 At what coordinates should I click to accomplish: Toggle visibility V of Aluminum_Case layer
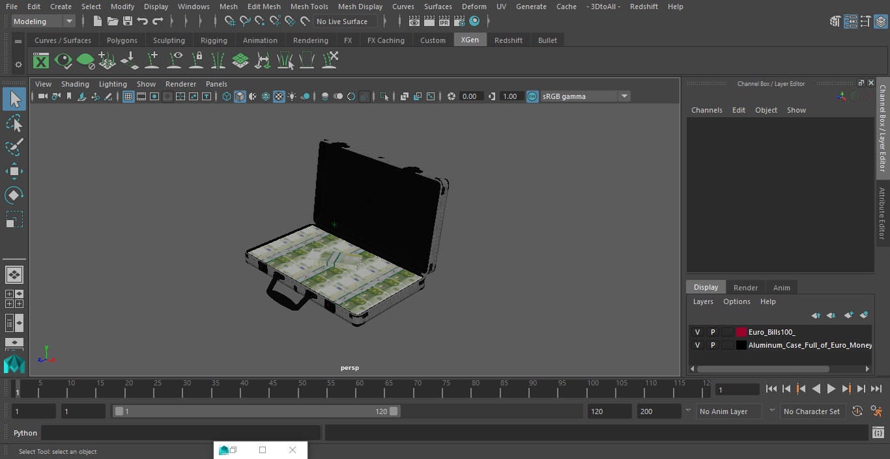697,345
